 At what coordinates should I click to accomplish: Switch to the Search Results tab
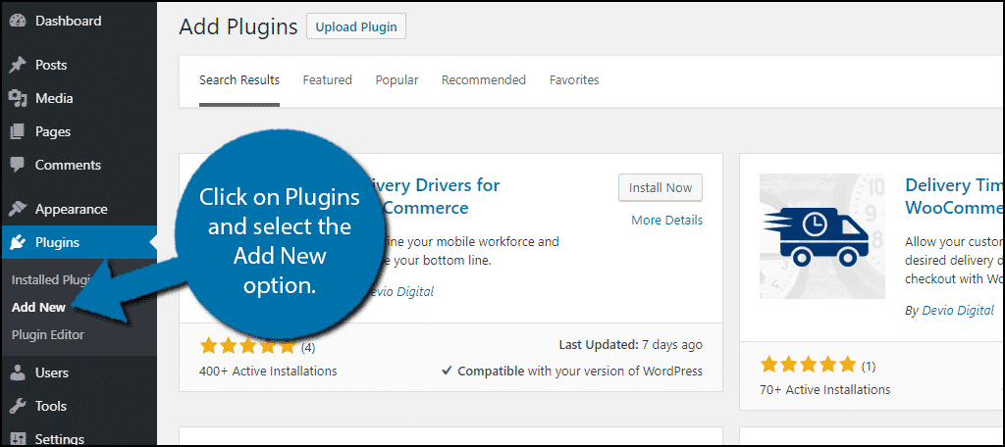[x=239, y=80]
